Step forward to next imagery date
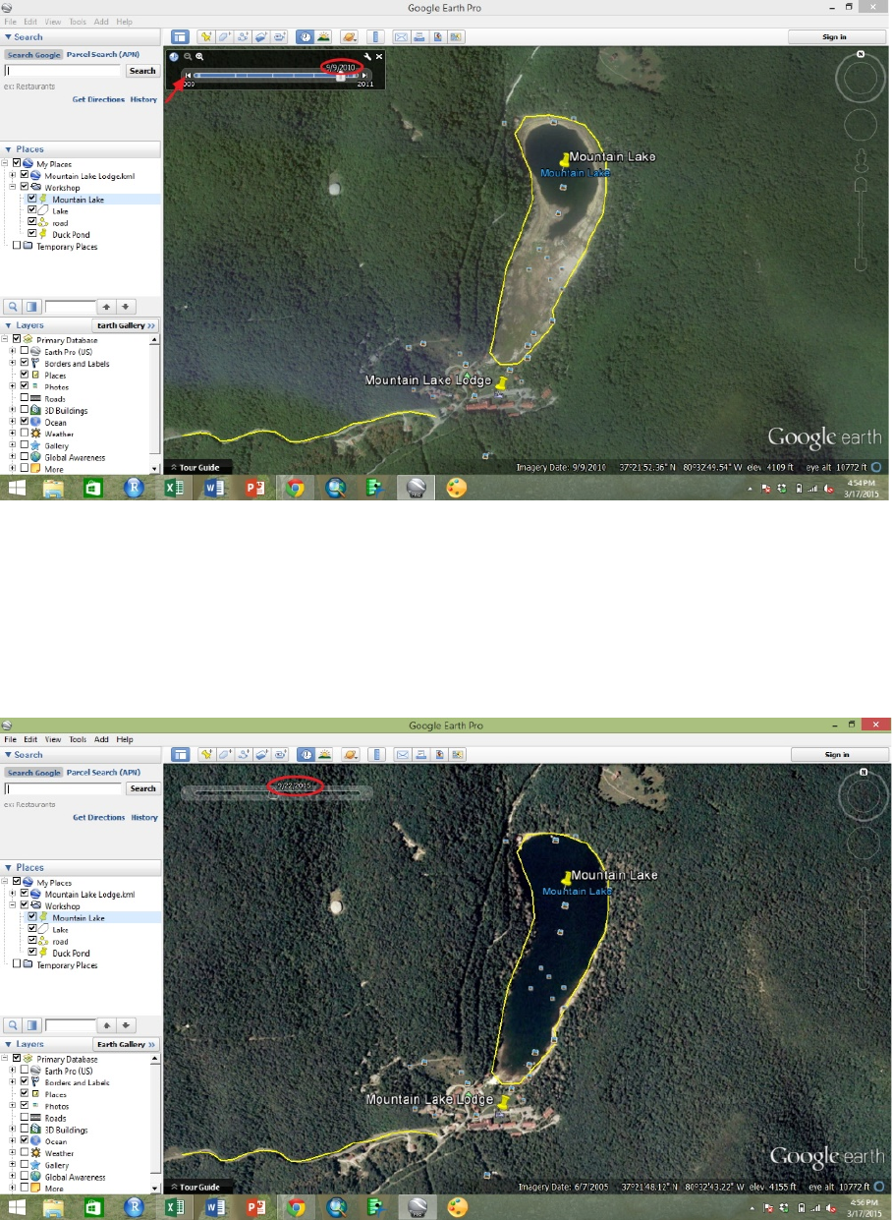The height and width of the screenshot is (1220, 892). click(364, 76)
